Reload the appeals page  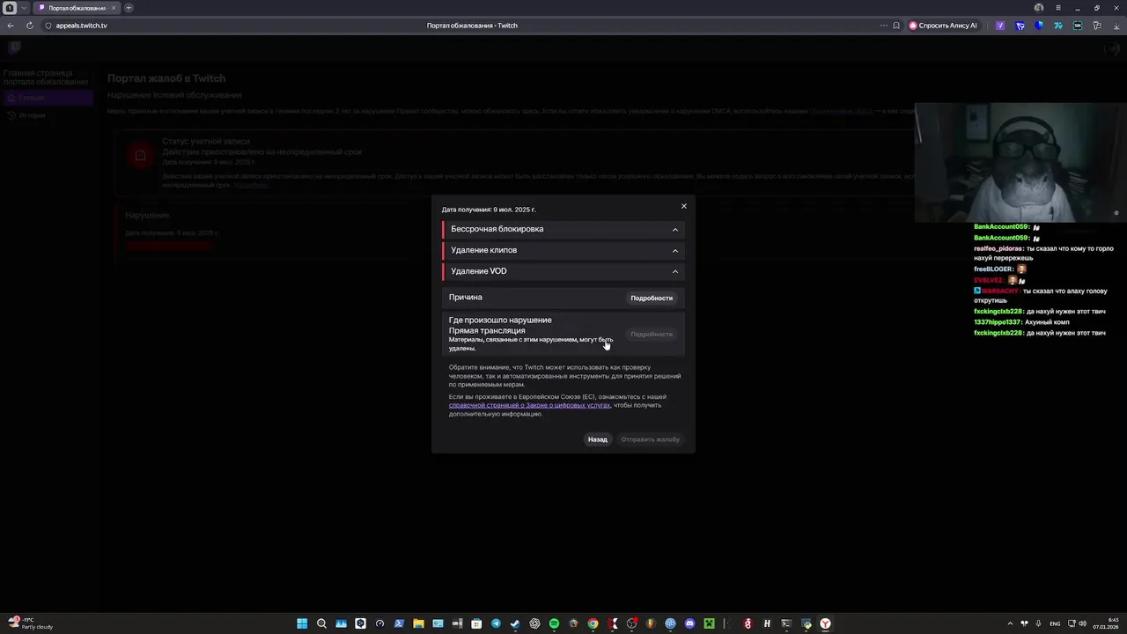click(x=30, y=26)
